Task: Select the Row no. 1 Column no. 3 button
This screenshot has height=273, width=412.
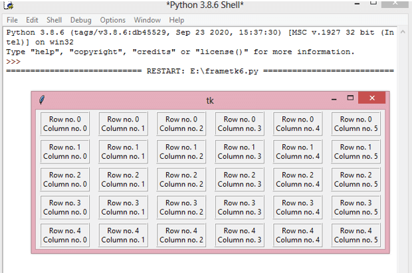Action: click(239, 151)
